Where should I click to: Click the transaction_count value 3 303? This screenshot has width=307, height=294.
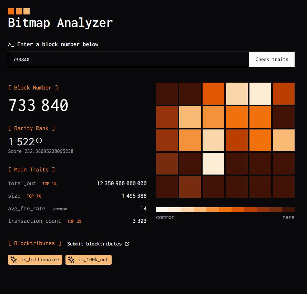(x=140, y=221)
